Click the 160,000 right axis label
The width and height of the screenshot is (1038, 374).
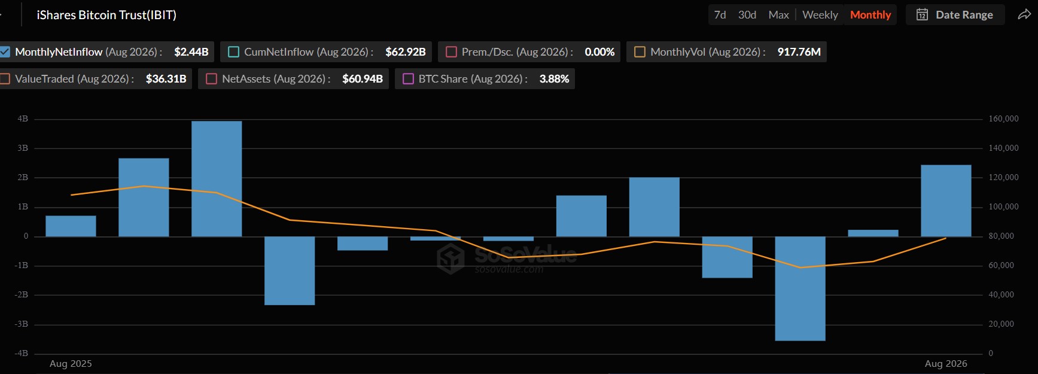[1003, 118]
